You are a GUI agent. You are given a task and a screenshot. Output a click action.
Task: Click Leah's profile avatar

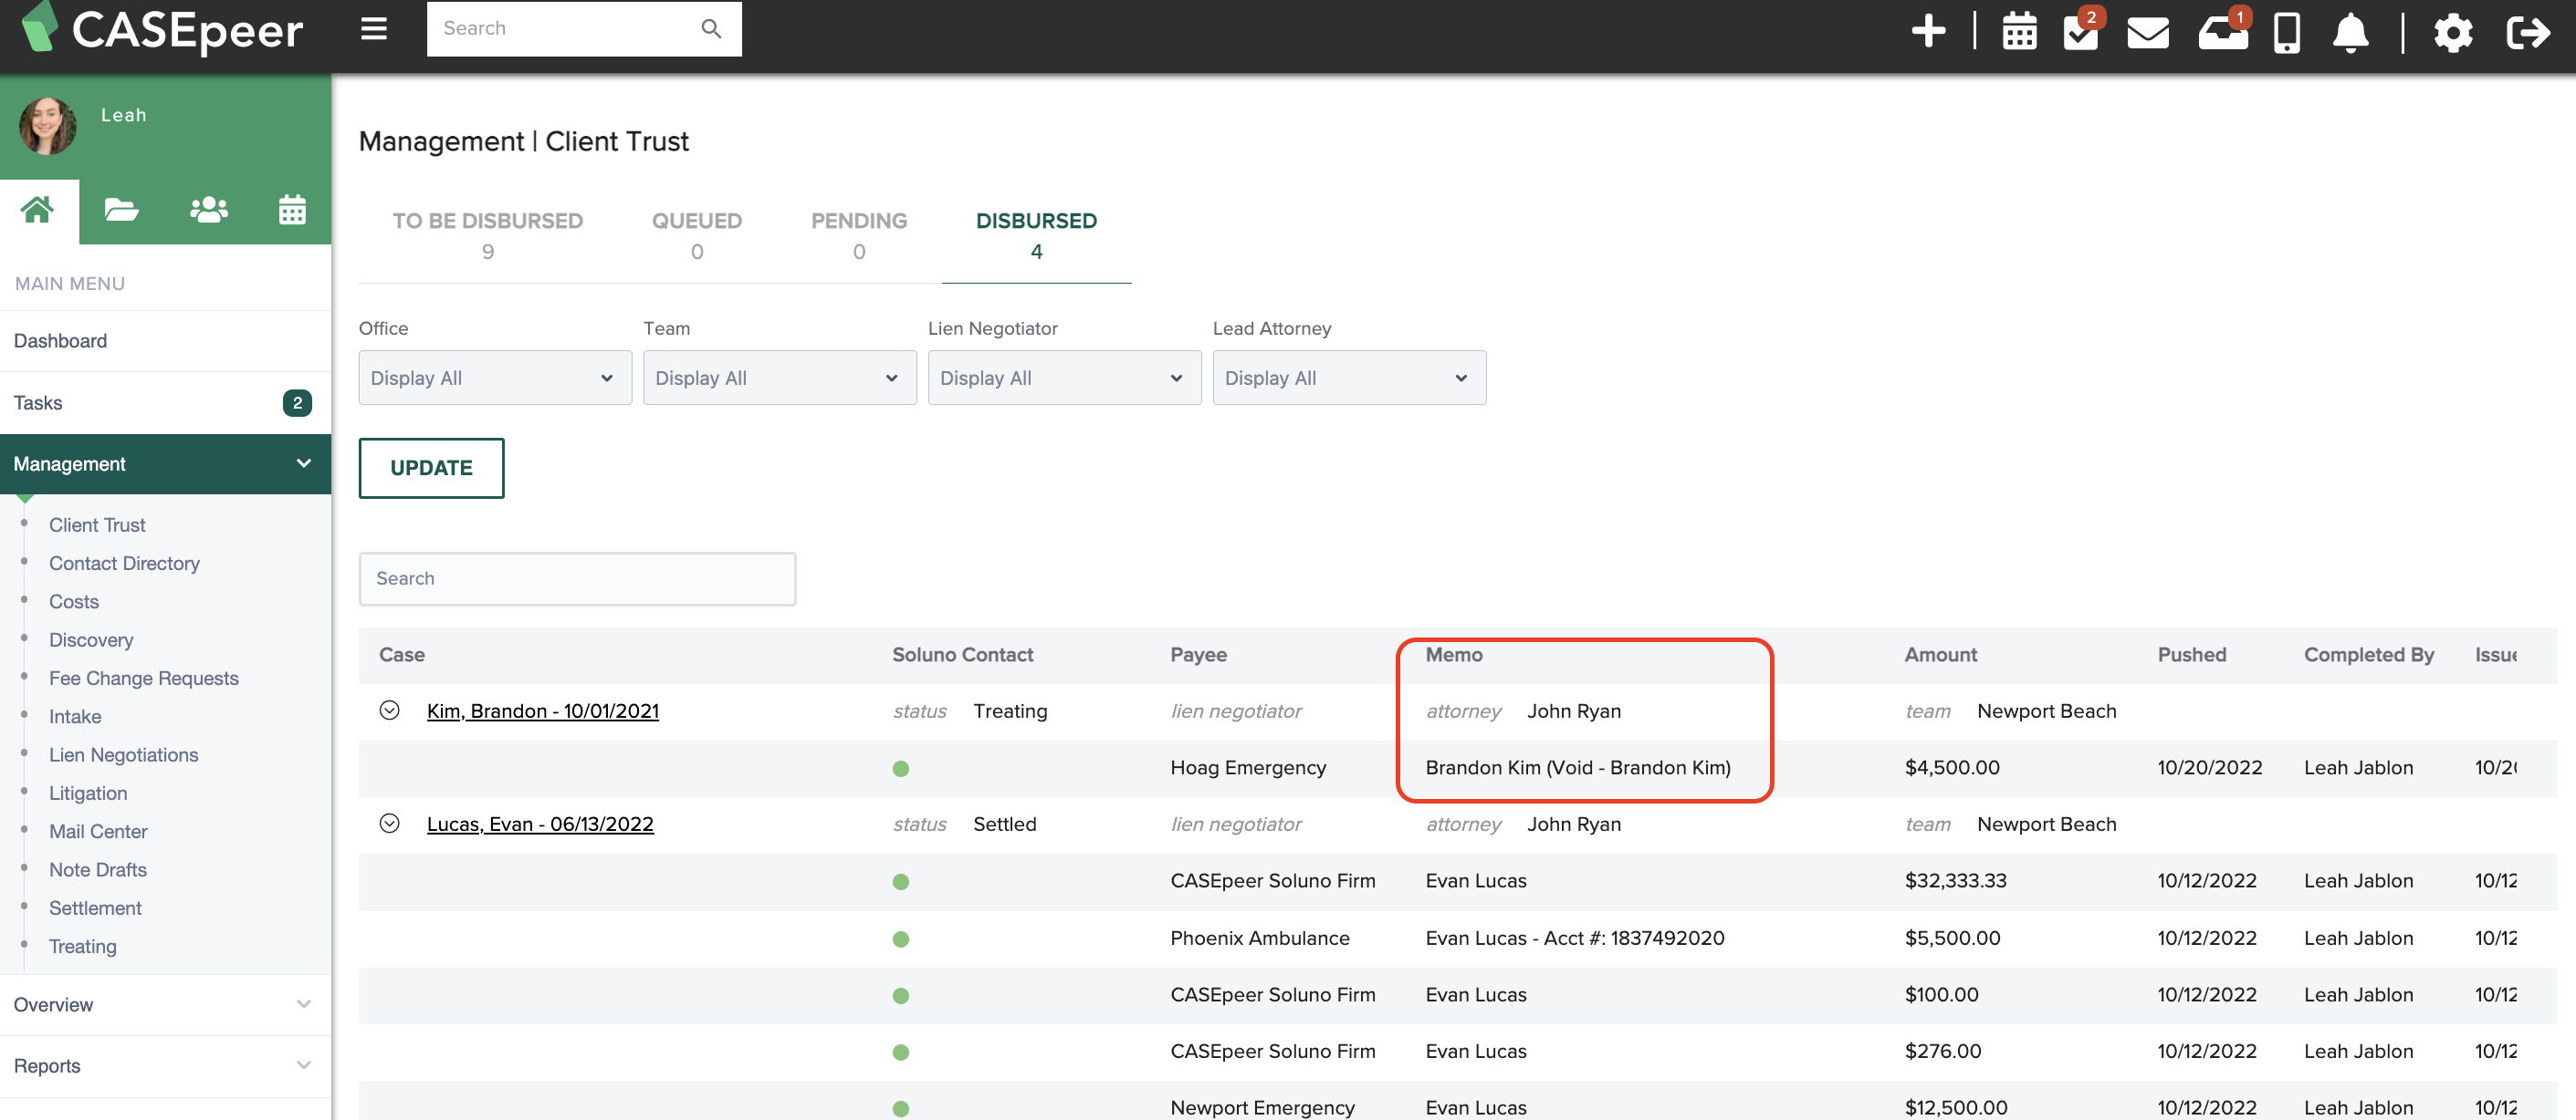[x=48, y=126]
